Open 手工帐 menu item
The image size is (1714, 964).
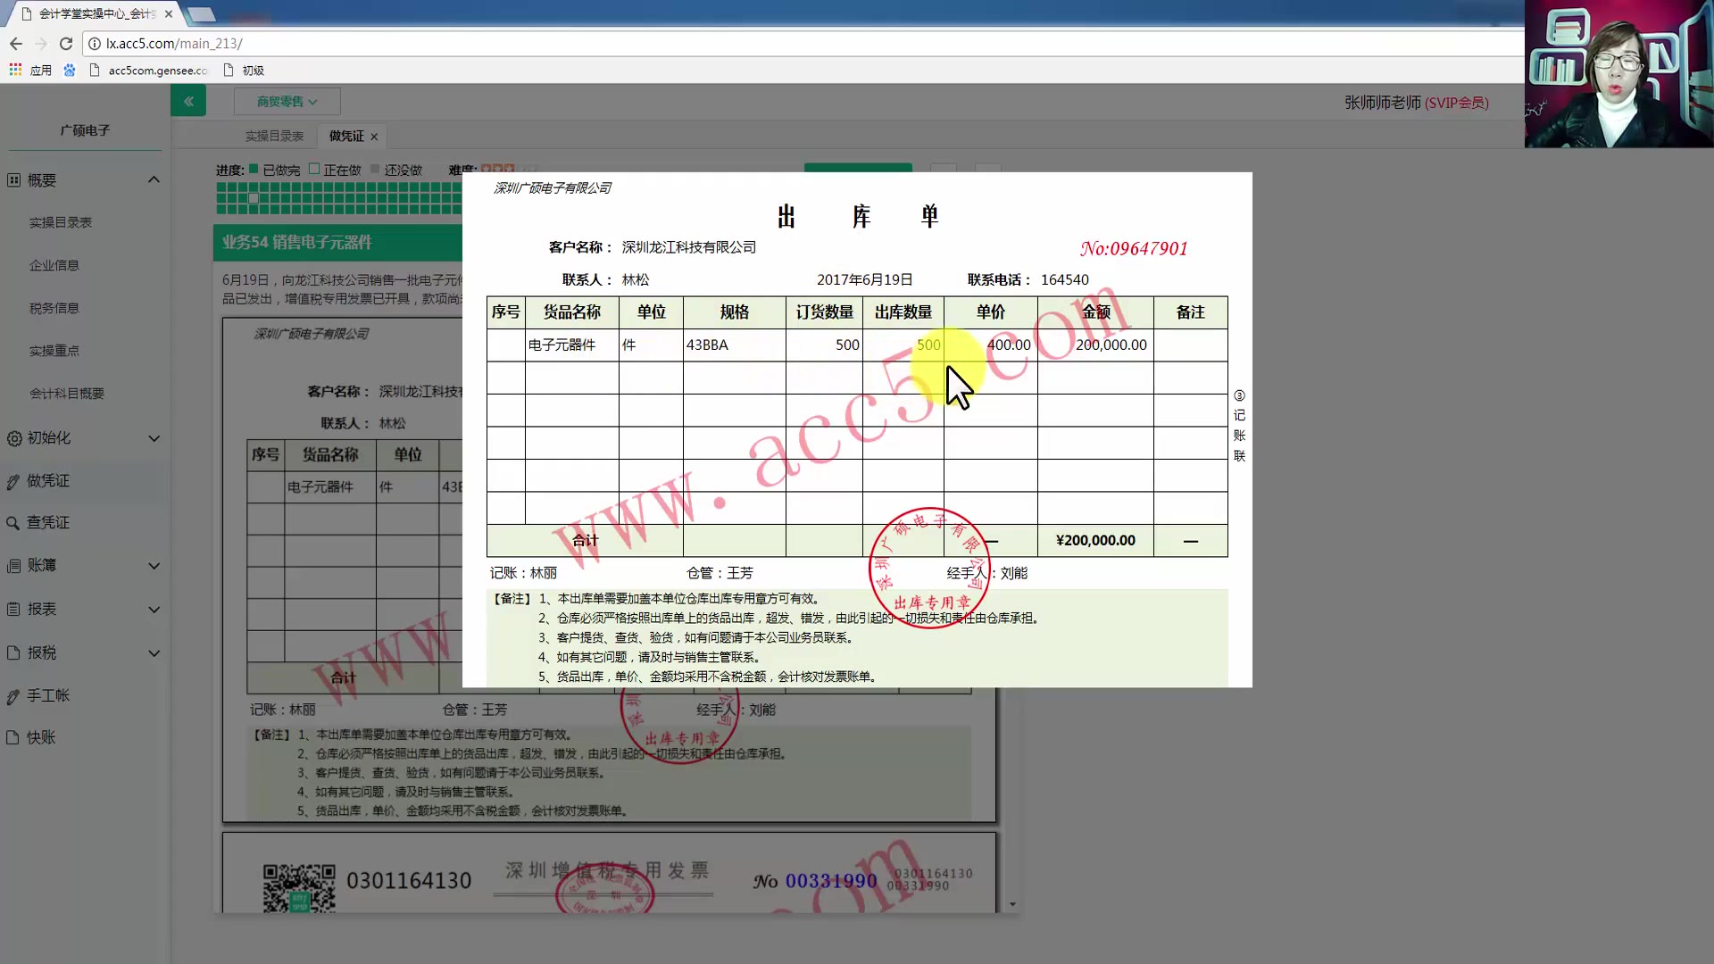(48, 695)
